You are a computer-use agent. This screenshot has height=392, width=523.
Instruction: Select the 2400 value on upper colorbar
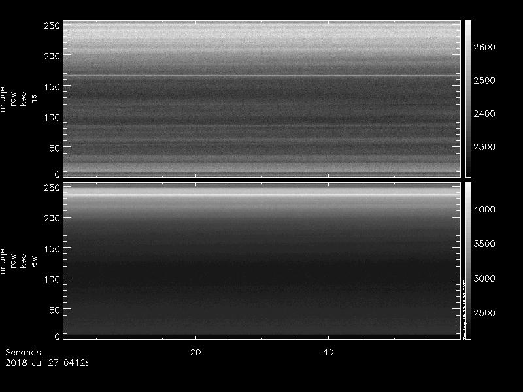pos(484,114)
